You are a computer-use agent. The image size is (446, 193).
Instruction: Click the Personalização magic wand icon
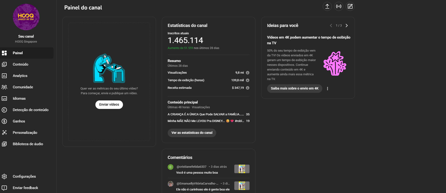pyautogui.click(x=4, y=133)
